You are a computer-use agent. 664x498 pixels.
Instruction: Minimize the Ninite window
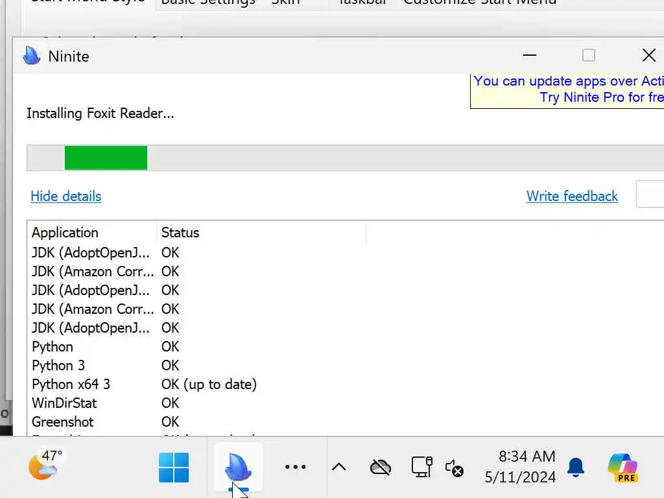(529, 55)
